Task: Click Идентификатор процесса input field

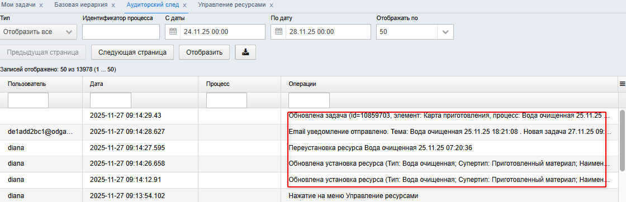Action: (x=121, y=32)
